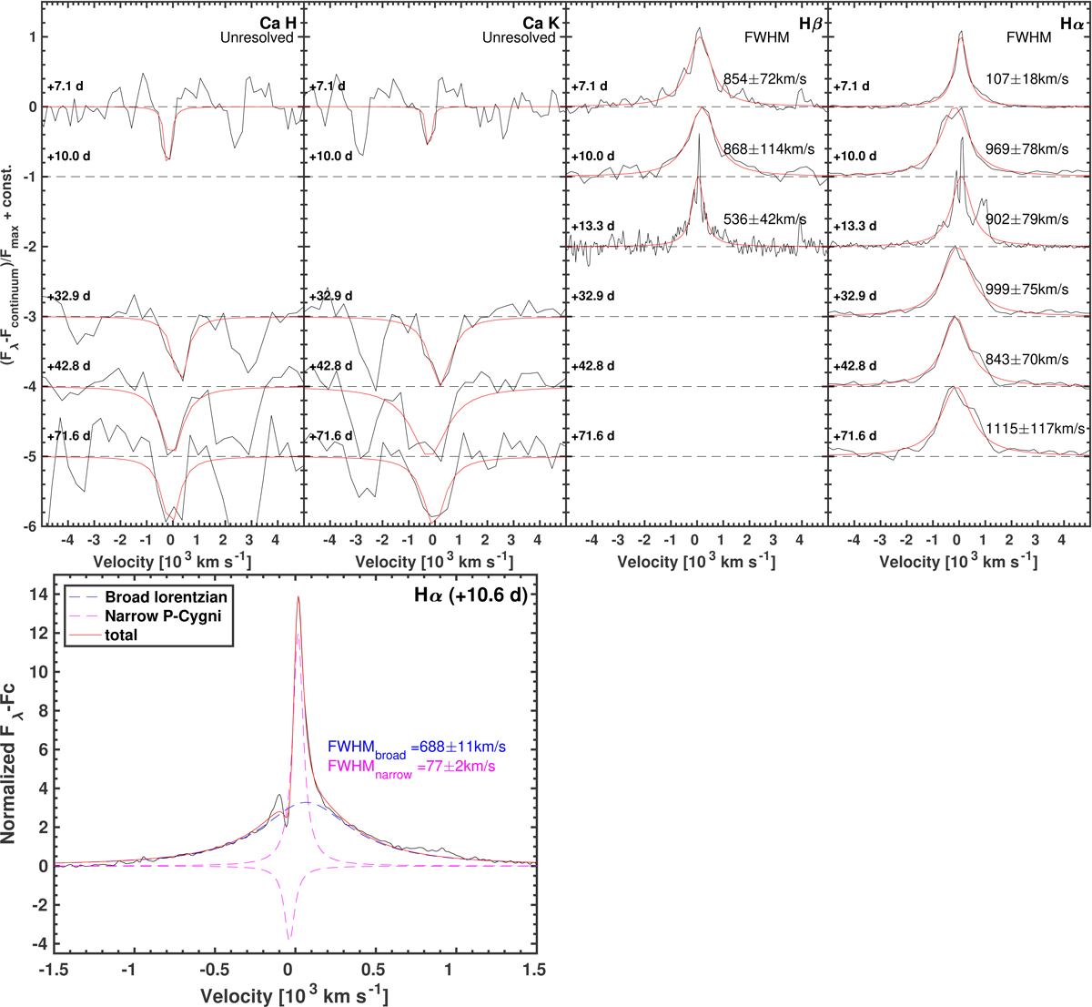This screenshot has width=1092, height=1007.
Task: Click "Unresolved" text in the Ca H panel
Action: 258,38
